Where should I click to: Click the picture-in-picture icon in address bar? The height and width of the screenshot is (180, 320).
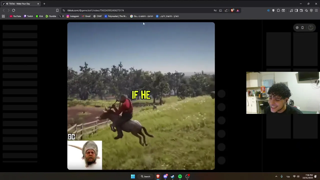click(x=220, y=10)
